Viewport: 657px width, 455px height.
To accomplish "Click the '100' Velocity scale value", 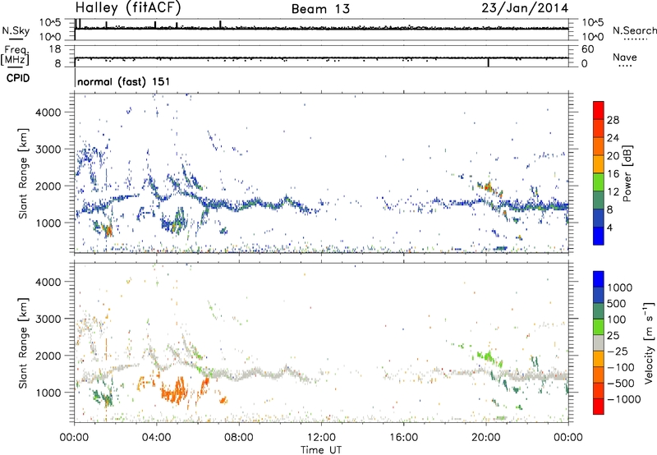I will 617,319.
